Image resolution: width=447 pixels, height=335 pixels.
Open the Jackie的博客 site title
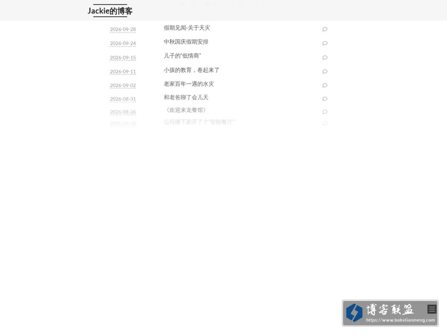tap(110, 11)
